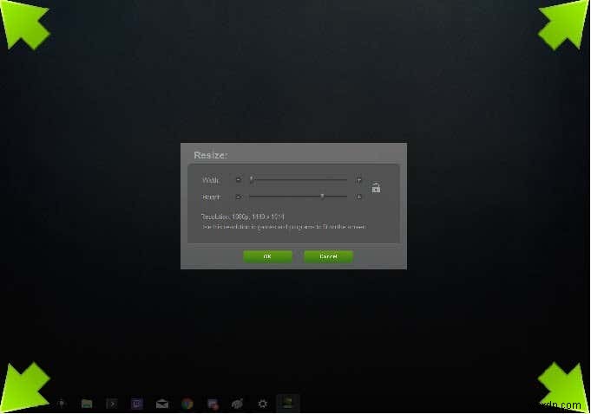Viewport: 591px width, 414px height.
Task: Confirm resize with the OK button
Action: [x=267, y=256]
